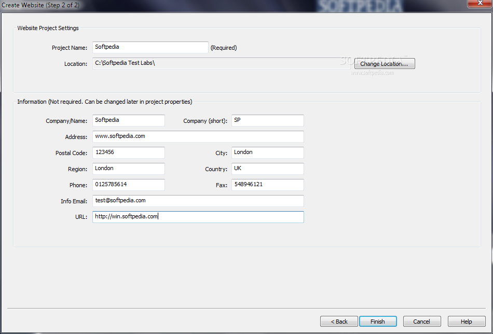Click the "URL:" label
Screen dimensions: 493x334
(81, 217)
